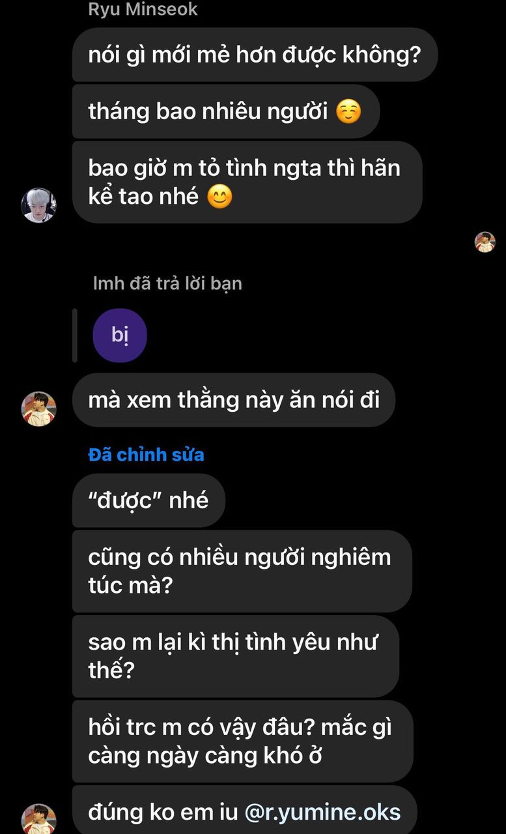Image resolution: width=506 pixels, height=834 pixels.
Task: Tap the avatar beside the last message
Action: [x=39, y=820]
